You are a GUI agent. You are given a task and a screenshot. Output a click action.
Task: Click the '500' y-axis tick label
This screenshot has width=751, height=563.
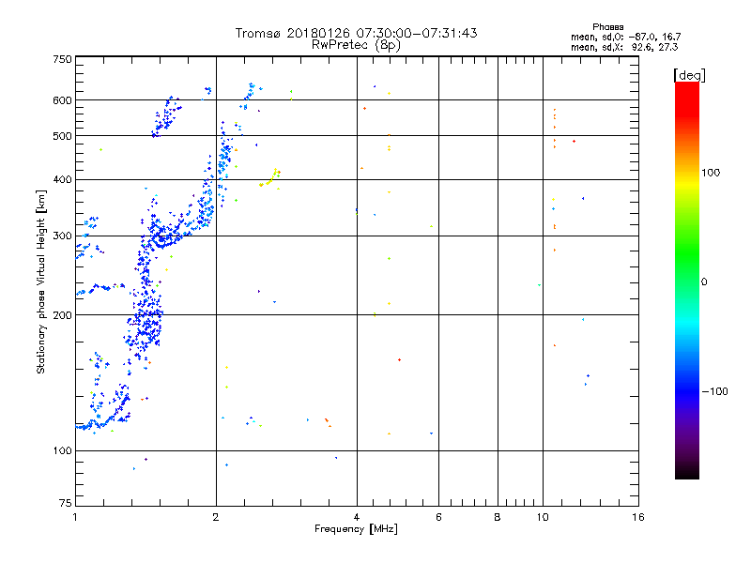[x=62, y=136]
